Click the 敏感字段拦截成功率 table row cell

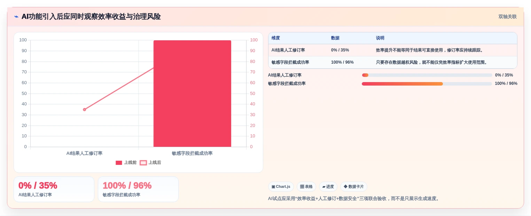click(x=290, y=62)
